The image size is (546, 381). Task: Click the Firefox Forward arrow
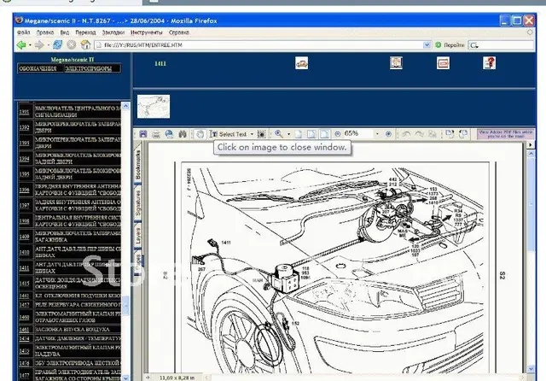[x=39, y=45]
